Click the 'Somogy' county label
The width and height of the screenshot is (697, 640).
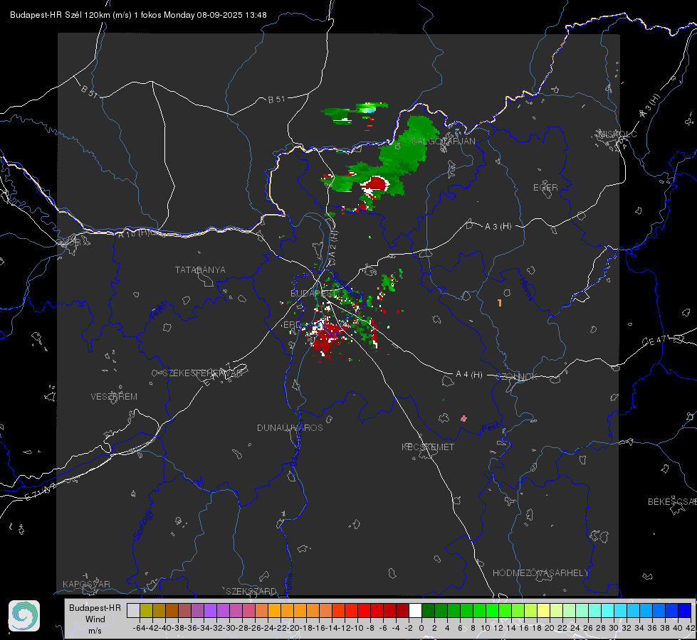142,526
